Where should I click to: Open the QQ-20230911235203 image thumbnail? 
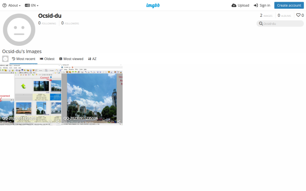tap(31, 95)
